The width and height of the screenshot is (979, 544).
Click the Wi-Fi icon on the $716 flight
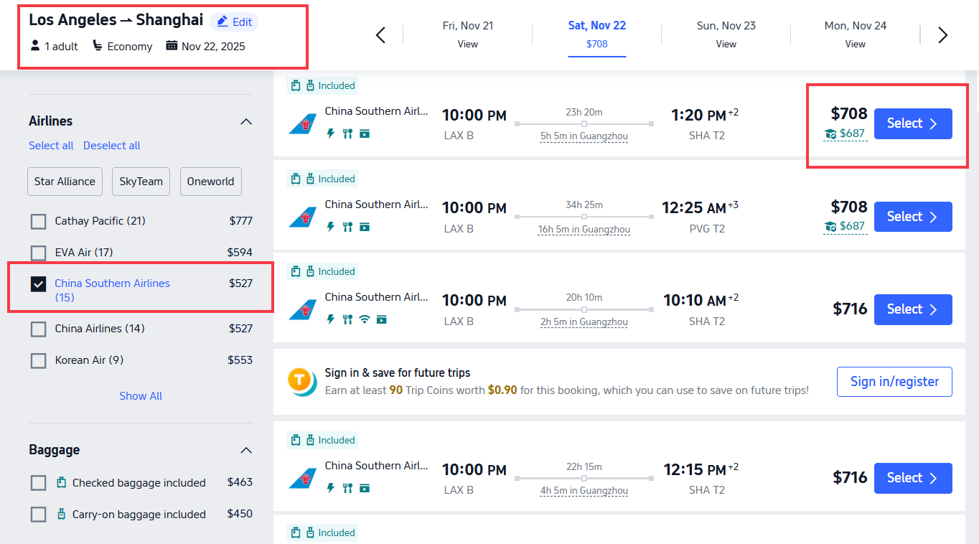(365, 319)
